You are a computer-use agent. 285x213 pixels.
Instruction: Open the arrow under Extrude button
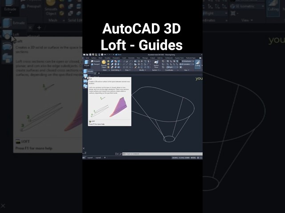87,67
